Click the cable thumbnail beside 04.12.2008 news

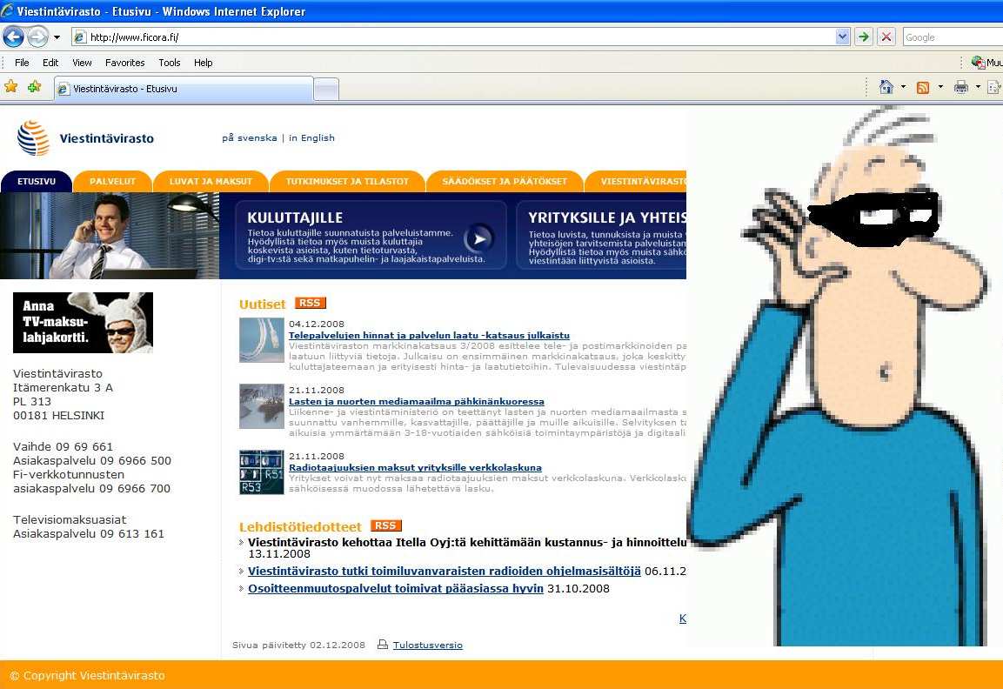click(262, 340)
